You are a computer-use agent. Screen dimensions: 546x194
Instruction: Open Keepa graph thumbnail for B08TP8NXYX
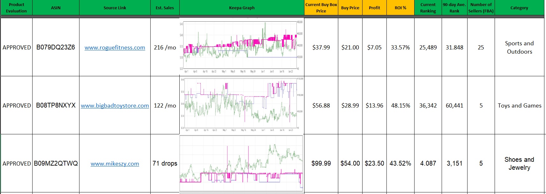(242, 105)
